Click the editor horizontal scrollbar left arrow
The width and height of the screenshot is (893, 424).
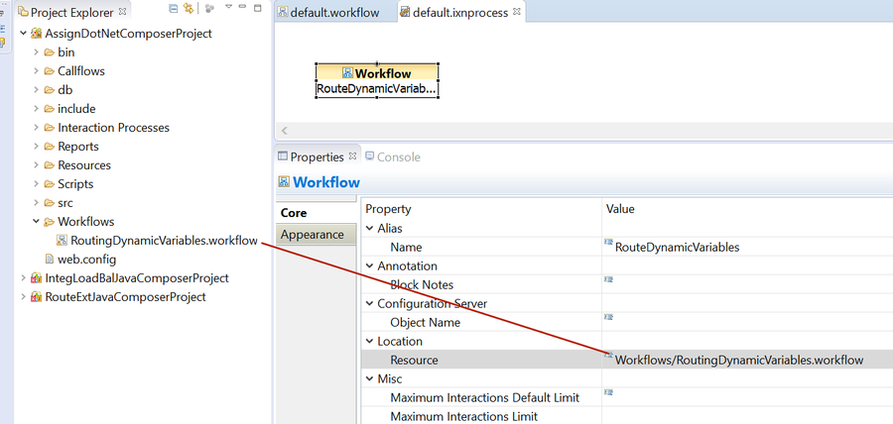[x=284, y=131]
